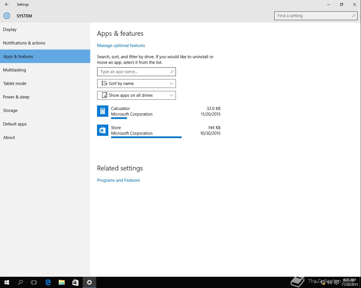Screen dimensions: 361x288
Task: Click the network warning tray icon
Action: [323, 282]
